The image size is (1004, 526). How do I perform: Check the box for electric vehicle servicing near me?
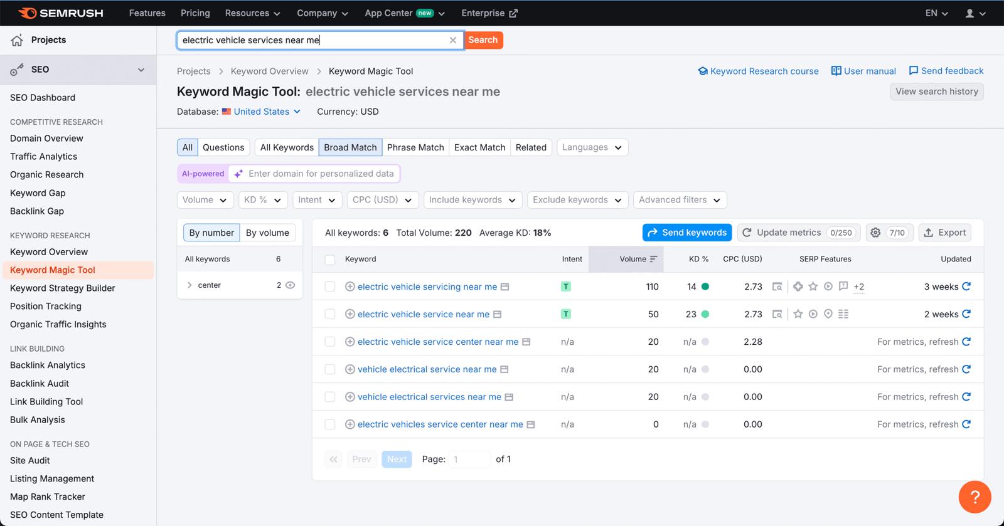(x=330, y=287)
